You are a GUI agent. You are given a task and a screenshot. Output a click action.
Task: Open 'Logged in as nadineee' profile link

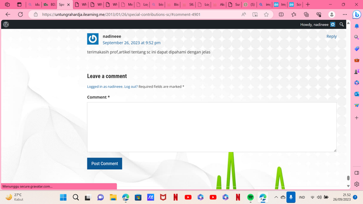coord(105,87)
